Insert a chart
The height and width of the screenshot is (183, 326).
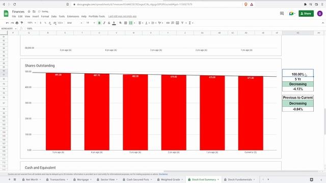tap(177, 23)
